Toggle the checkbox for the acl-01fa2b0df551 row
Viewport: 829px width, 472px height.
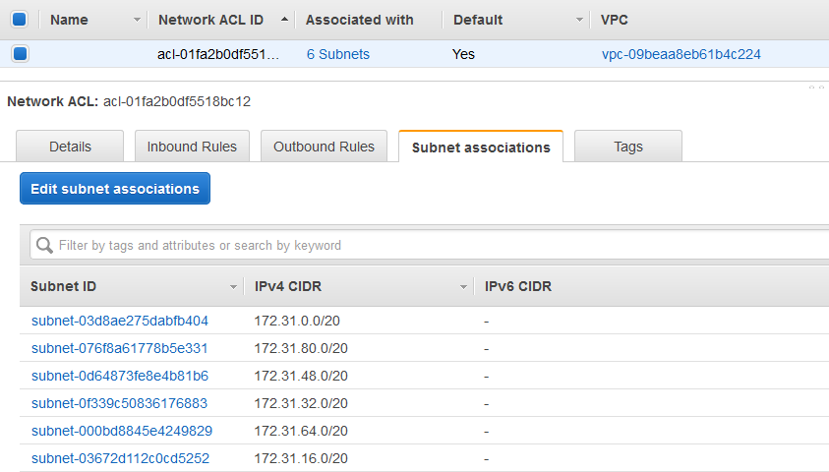20,54
